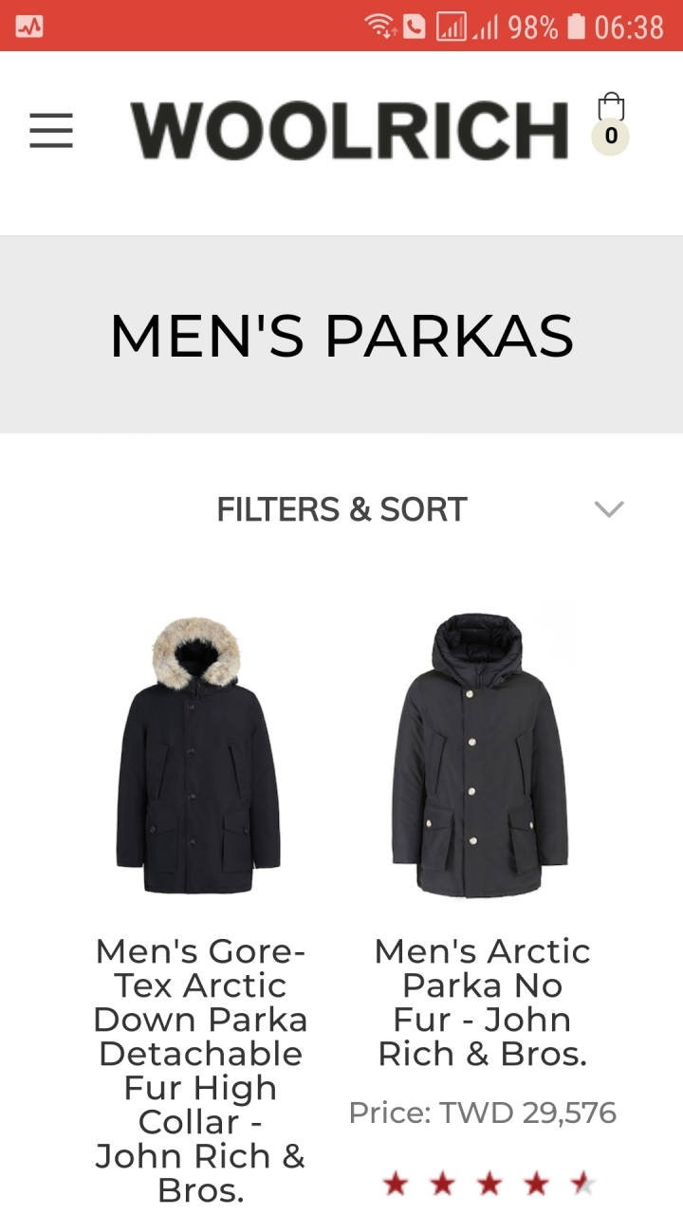Tap the call indicator status icon

click(414, 27)
